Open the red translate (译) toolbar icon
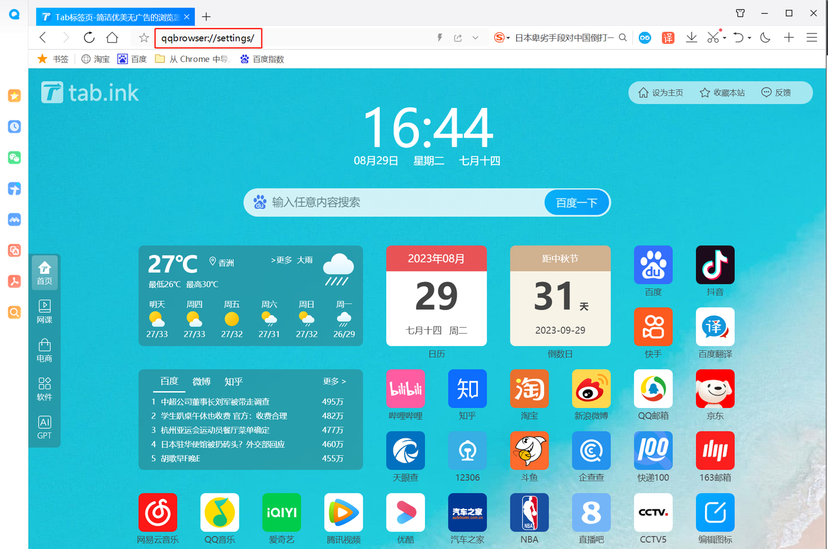The image size is (828, 549). coord(668,38)
